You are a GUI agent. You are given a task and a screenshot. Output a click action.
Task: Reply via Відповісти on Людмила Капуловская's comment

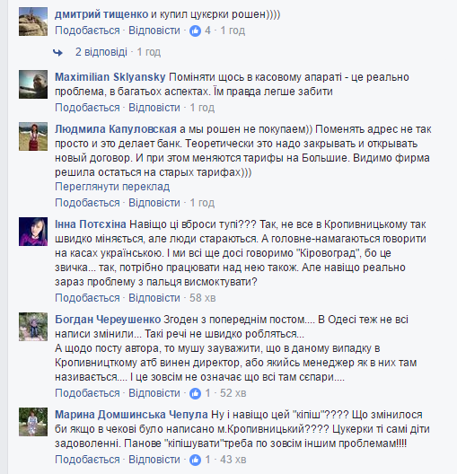(x=154, y=203)
